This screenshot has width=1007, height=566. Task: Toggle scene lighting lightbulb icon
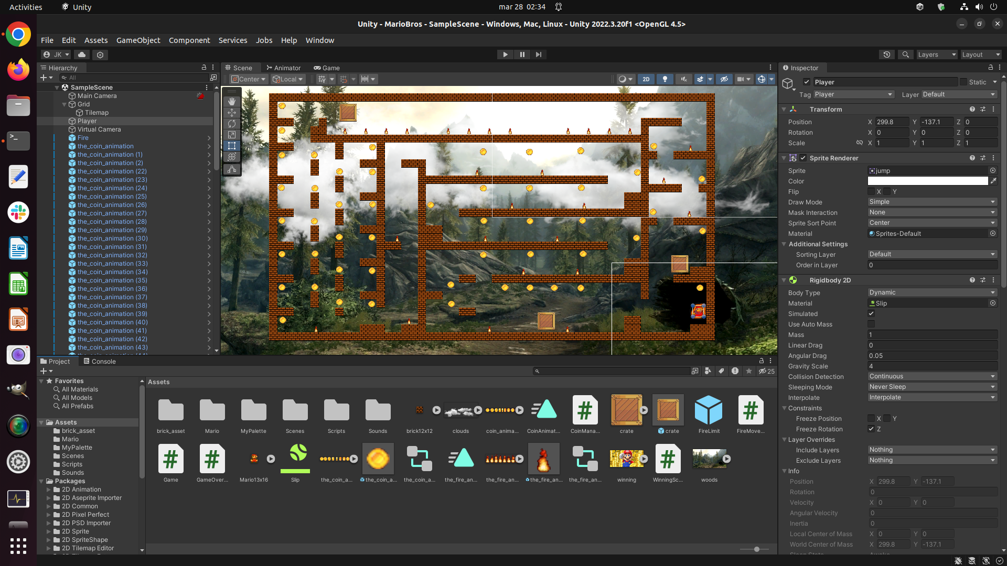pyautogui.click(x=665, y=79)
